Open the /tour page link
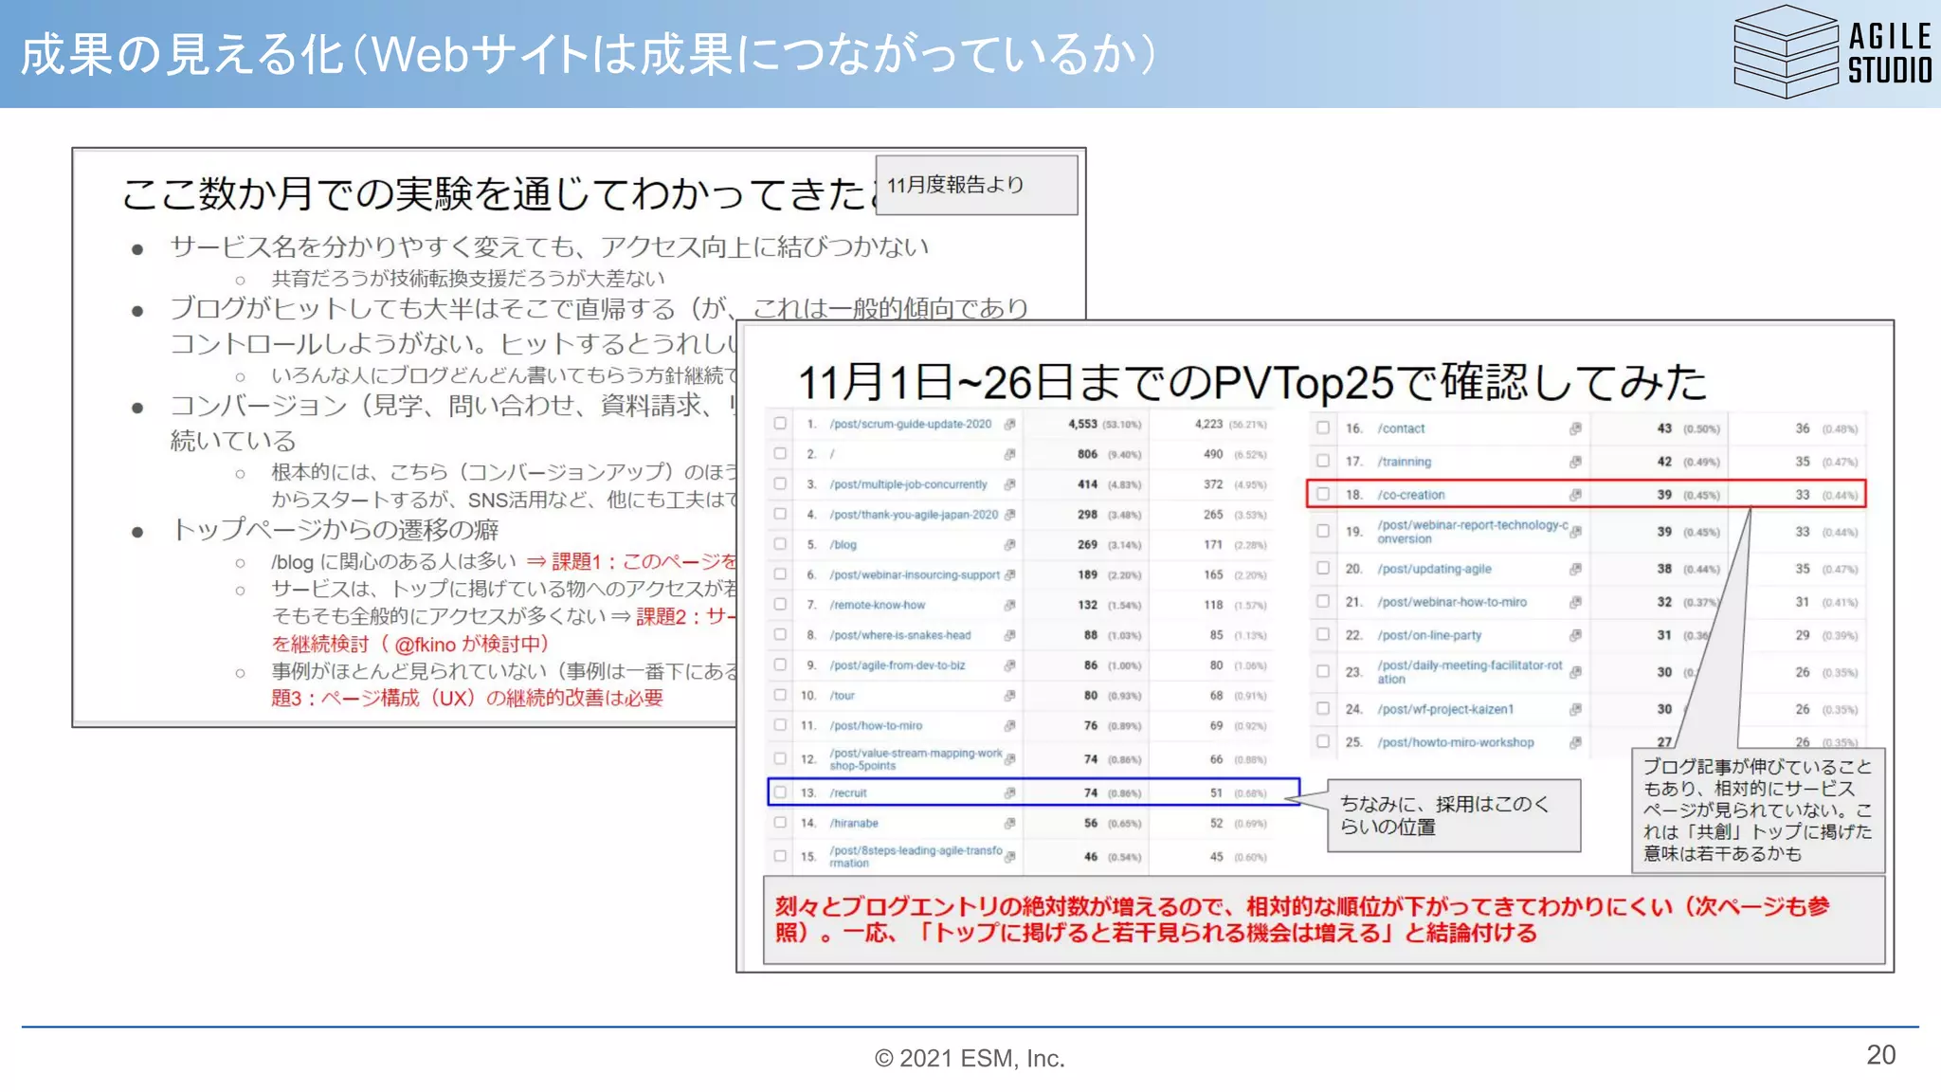The height and width of the screenshot is (1092, 1941). click(843, 696)
